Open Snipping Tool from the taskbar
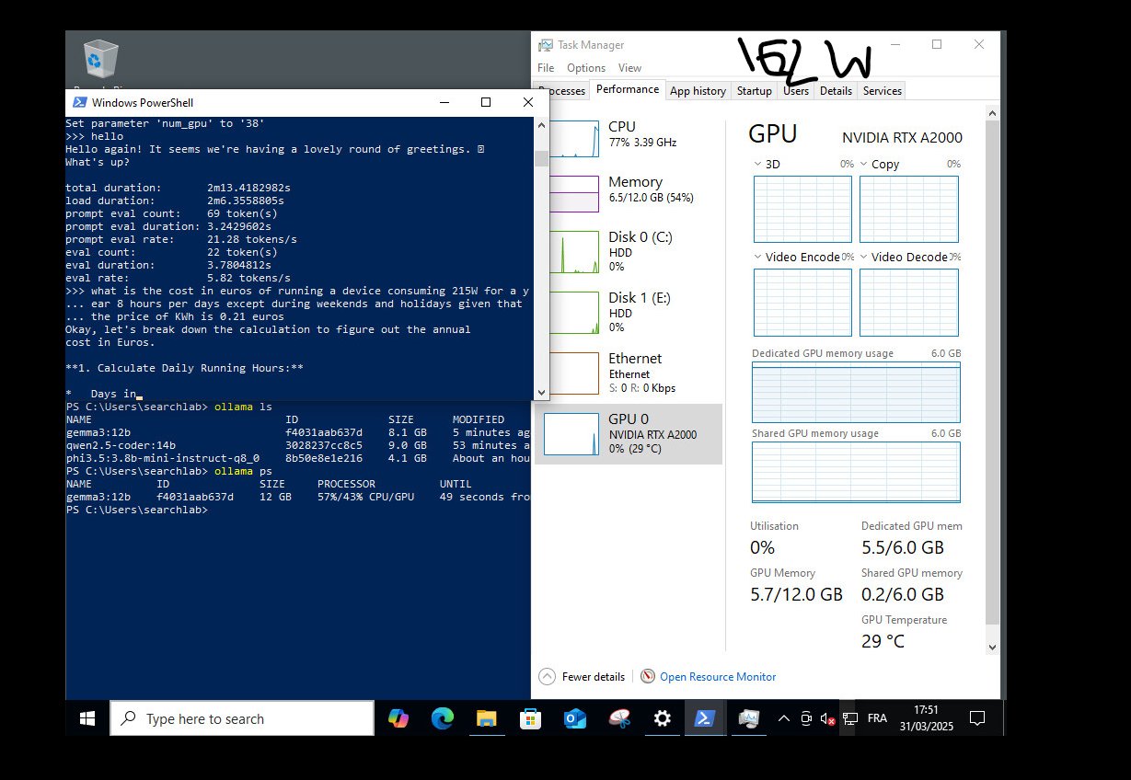This screenshot has height=780, width=1131. (619, 718)
